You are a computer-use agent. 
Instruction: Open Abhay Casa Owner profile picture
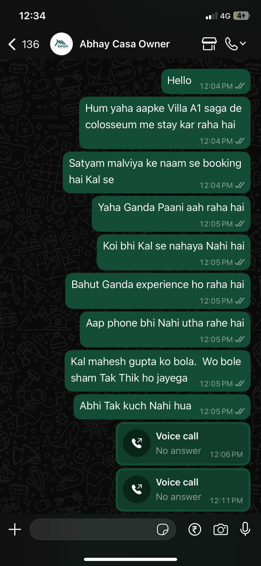coord(61,44)
